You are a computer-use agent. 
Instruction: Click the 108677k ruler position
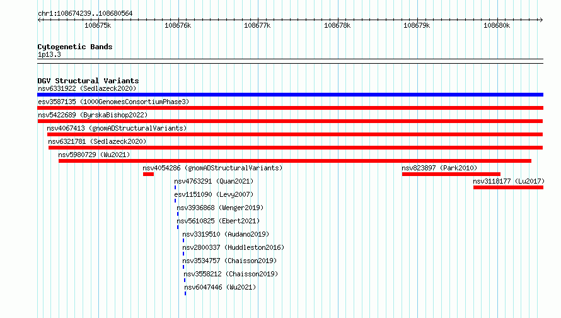pos(257,25)
